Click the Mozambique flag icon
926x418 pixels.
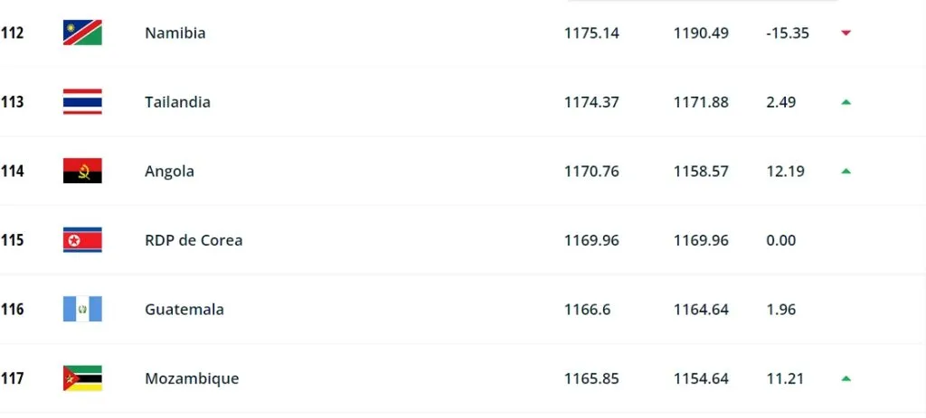(82, 378)
